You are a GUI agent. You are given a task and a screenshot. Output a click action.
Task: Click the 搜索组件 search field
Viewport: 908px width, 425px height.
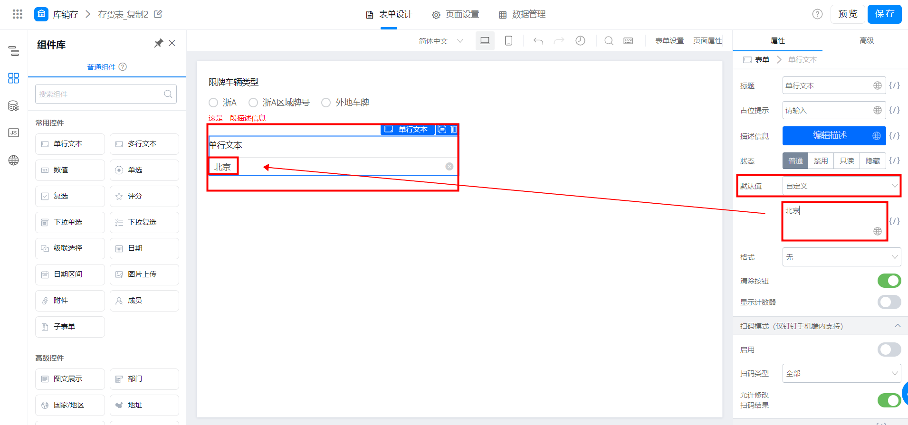point(106,94)
